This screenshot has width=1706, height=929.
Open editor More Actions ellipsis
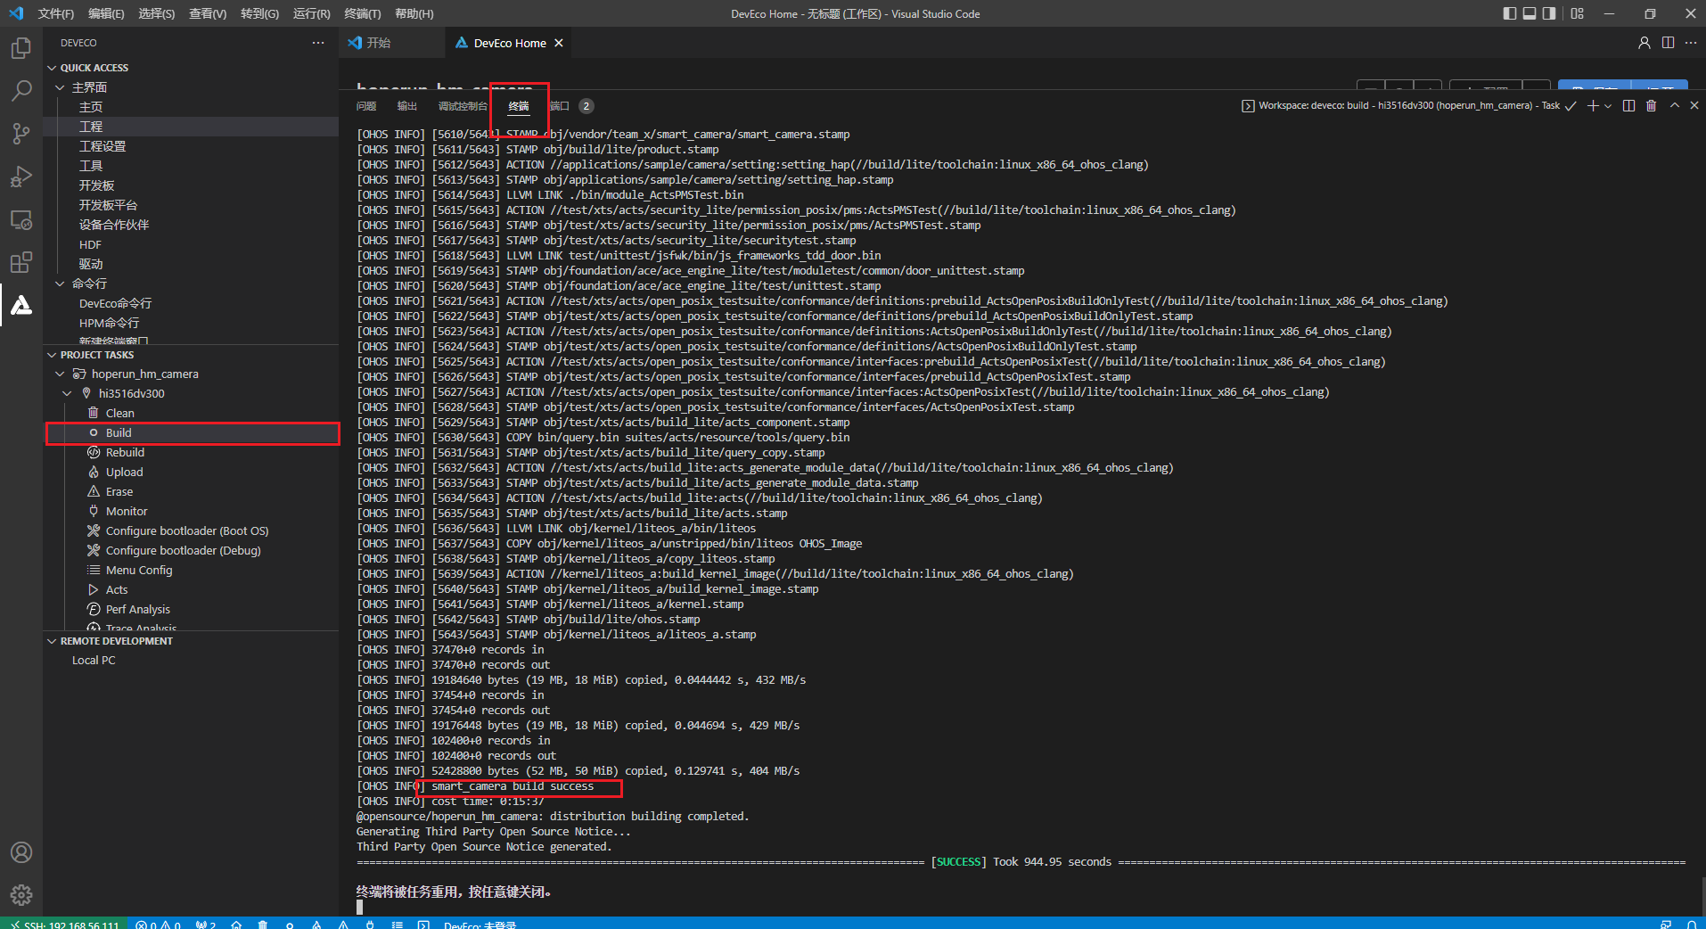pyautogui.click(x=1691, y=43)
